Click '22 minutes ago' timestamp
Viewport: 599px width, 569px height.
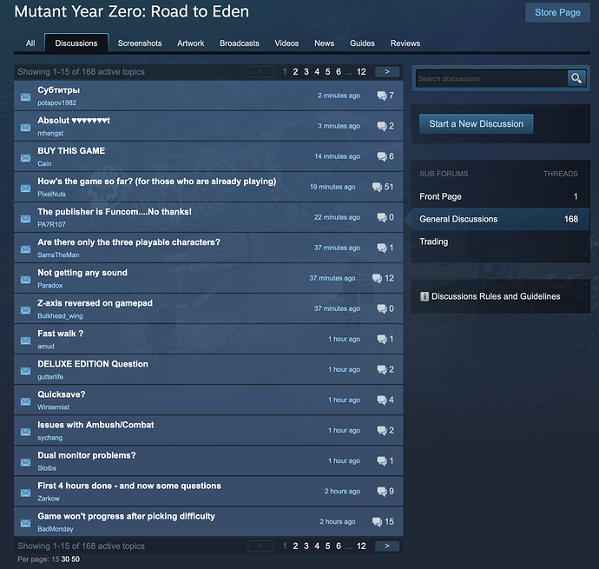337,217
